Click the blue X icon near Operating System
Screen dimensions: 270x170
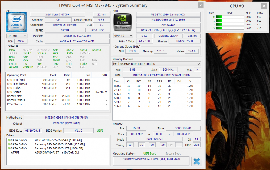click(197, 161)
